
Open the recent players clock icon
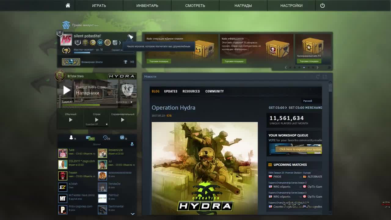click(x=105, y=138)
